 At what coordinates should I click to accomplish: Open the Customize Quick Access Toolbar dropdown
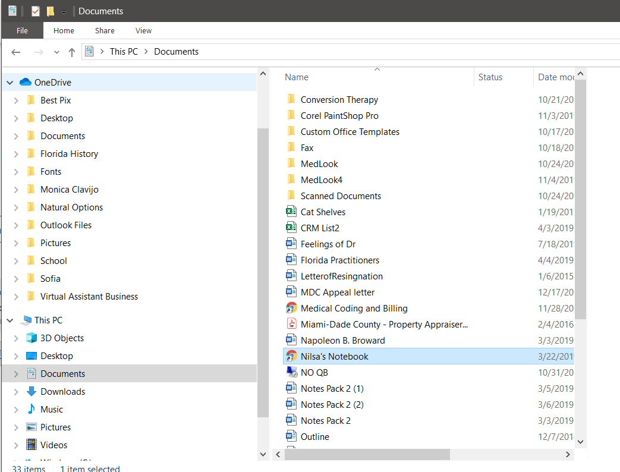coord(64,12)
